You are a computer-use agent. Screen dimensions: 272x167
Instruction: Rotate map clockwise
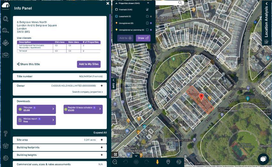(147, 162)
